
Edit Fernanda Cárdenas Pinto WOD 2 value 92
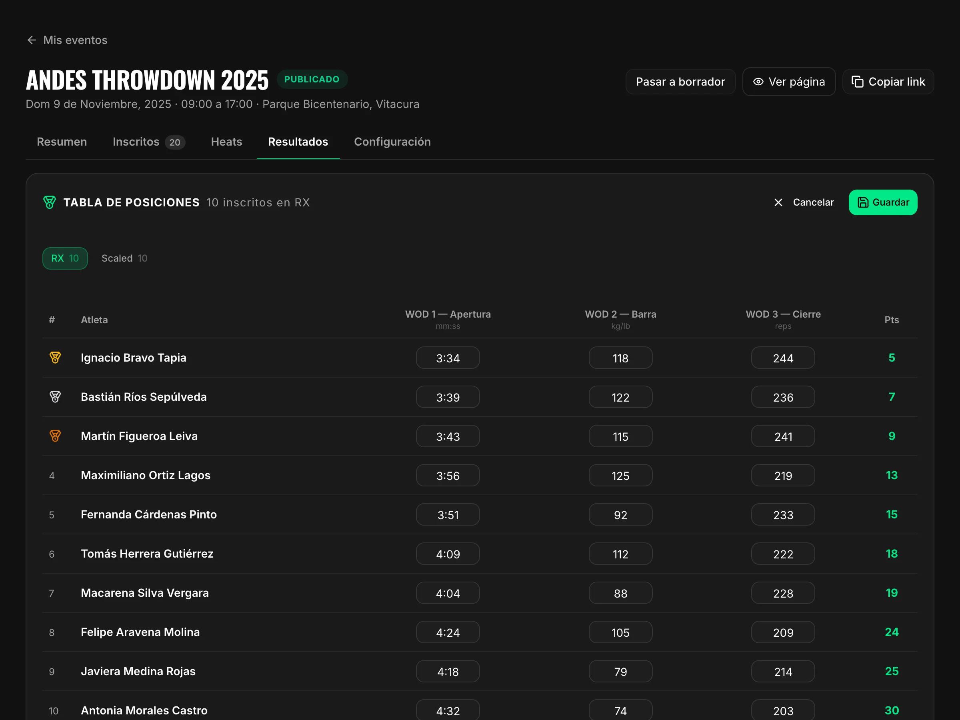tap(621, 514)
